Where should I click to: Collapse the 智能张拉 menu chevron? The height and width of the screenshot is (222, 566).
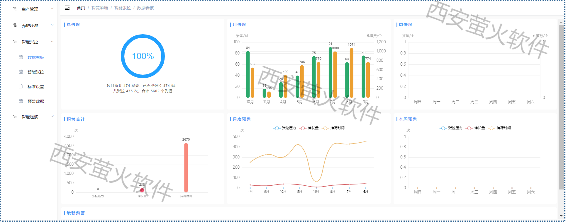click(x=52, y=41)
